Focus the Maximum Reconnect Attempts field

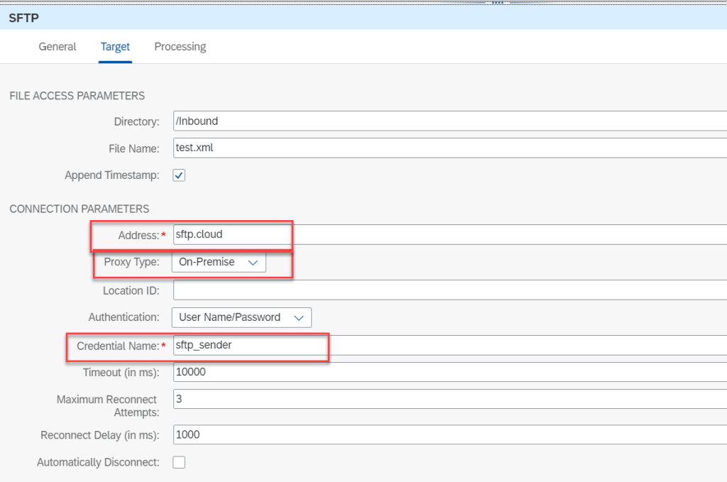447,399
